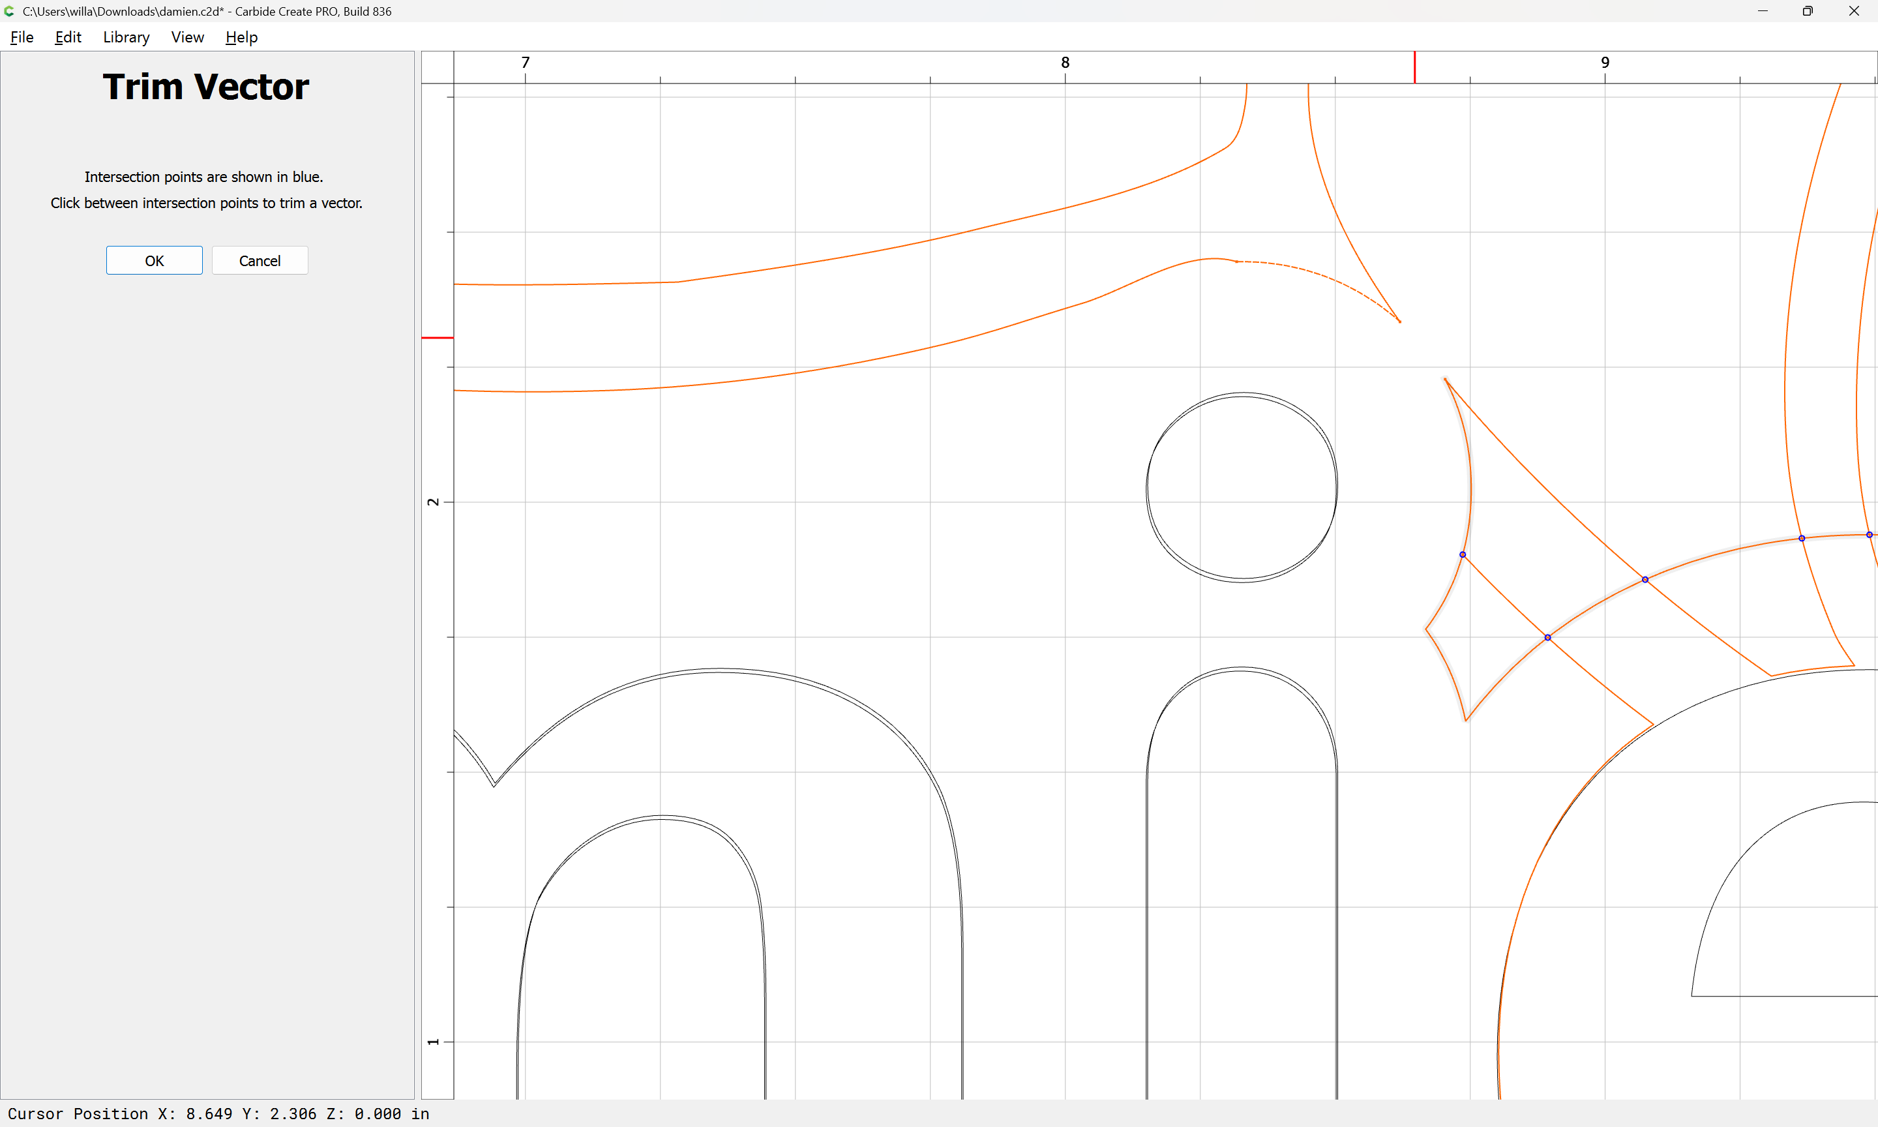
Task: Cancel the Trim Vector operation
Action: pyautogui.click(x=260, y=260)
